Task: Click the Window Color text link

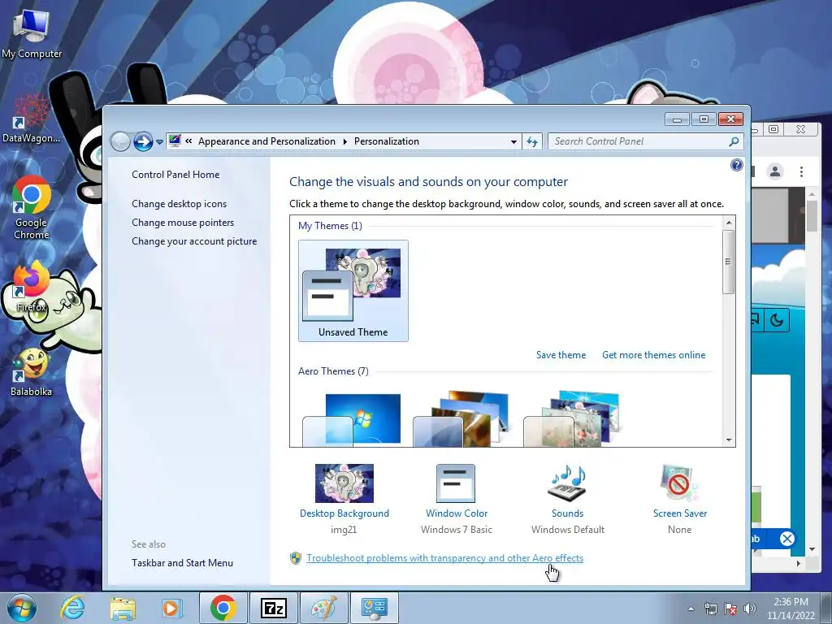Action: pos(457,513)
